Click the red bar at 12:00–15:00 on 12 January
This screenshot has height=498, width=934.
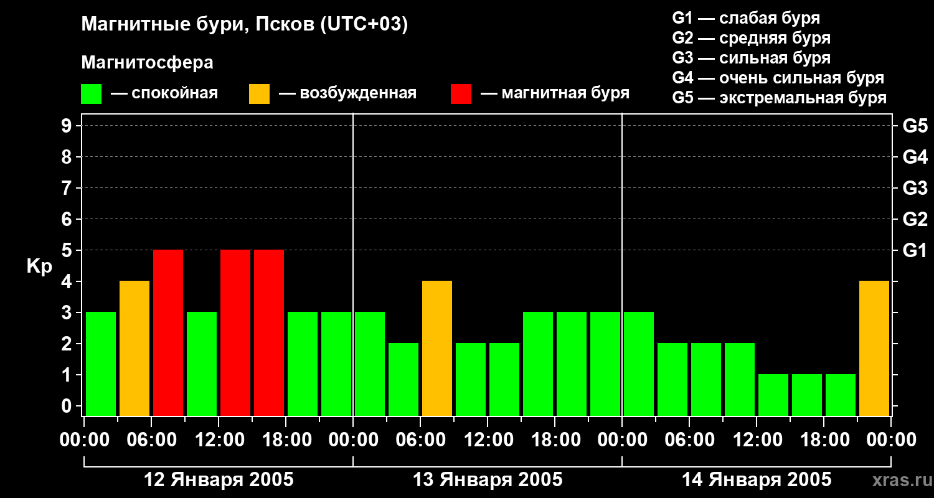235,332
